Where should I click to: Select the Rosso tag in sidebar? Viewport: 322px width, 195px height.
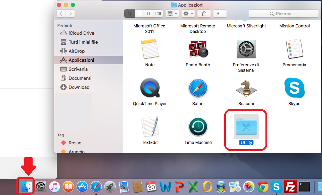88,143
